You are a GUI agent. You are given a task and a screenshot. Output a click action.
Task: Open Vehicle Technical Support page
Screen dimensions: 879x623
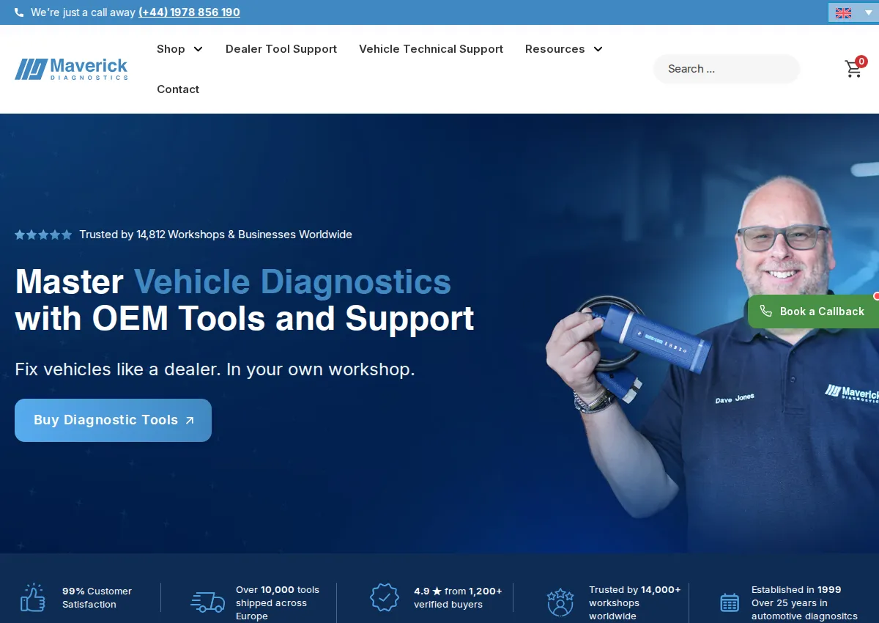pyautogui.click(x=431, y=49)
